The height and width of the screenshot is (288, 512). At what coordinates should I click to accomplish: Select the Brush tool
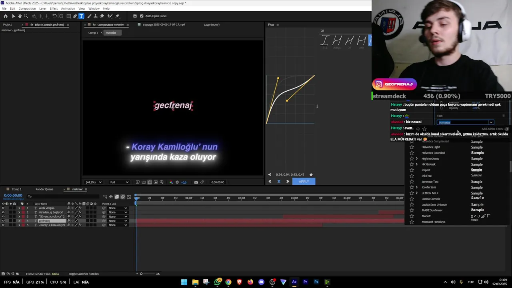tap(89, 16)
